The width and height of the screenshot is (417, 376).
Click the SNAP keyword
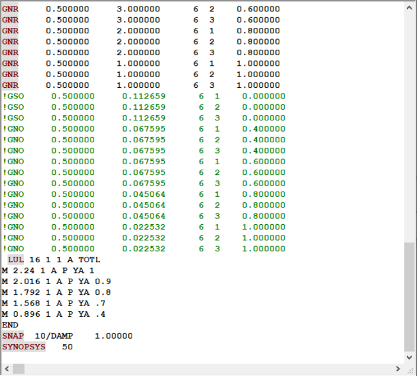click(13, 336)
